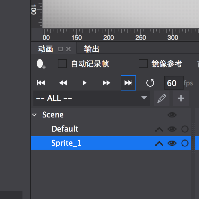This screenshot has width=199, height=199.
Task: Open the -- ALL -- animation dropdown
Action: [x=92, y=98]
